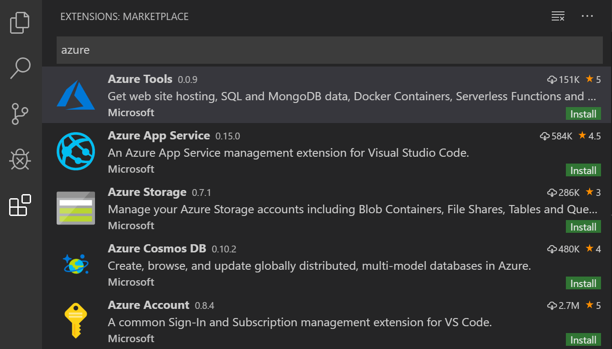This screenshot has height=349, width=612.
Task: Open the Debug view with bug icon
Action: (21, 159)
